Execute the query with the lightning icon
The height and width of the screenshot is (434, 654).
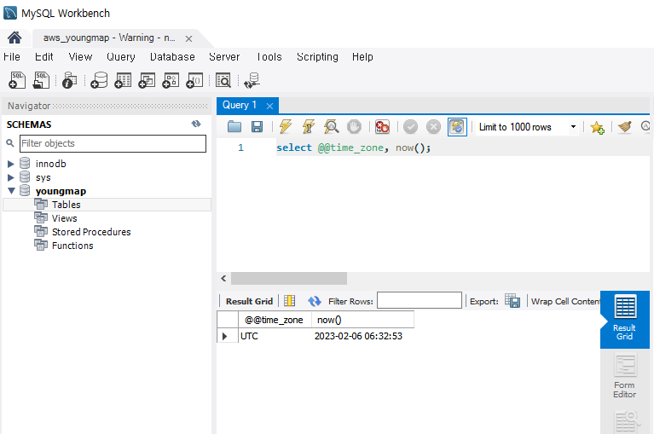click(286, 126)
